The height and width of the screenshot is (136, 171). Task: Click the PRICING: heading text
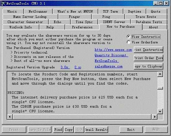click(16, 93)
